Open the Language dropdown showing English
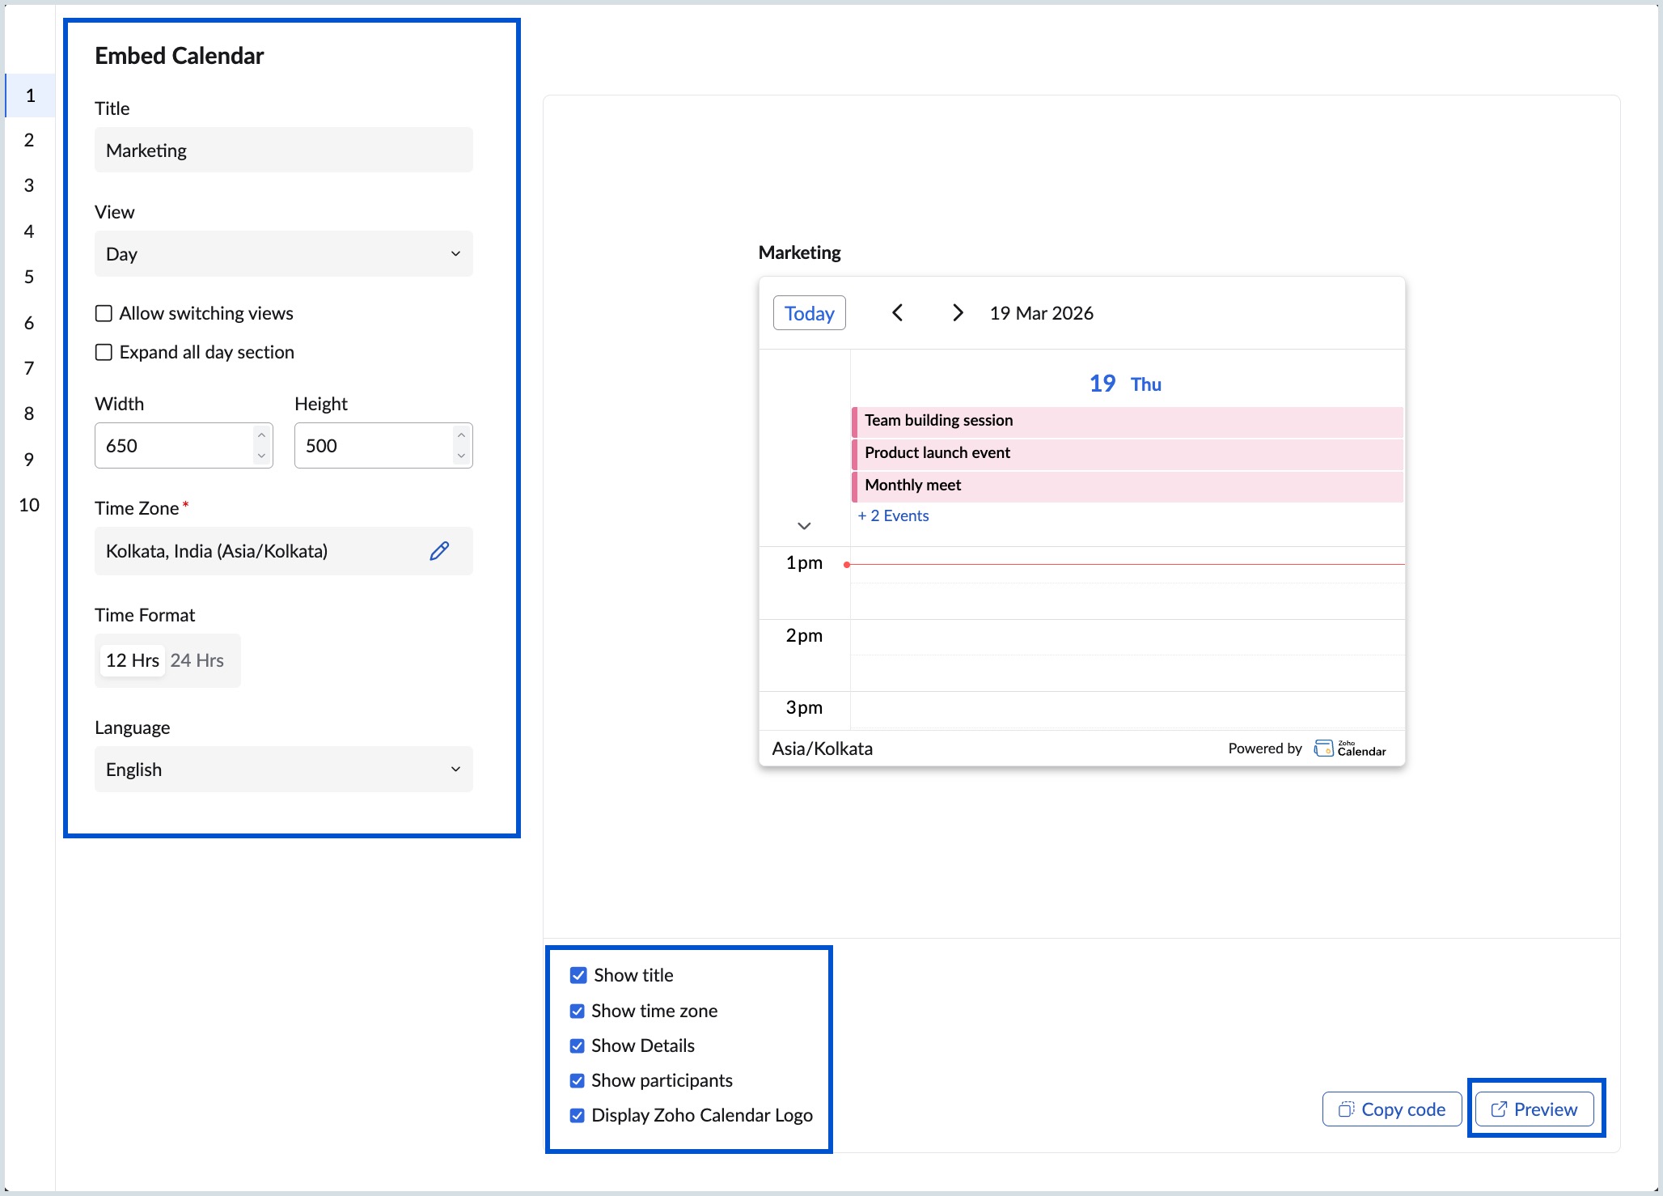 point(283,769)
